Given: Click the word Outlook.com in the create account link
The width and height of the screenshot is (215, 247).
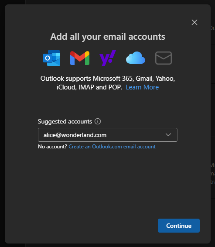Looking at the screenshot, I should pyautogui.click(x=107, y=147).
